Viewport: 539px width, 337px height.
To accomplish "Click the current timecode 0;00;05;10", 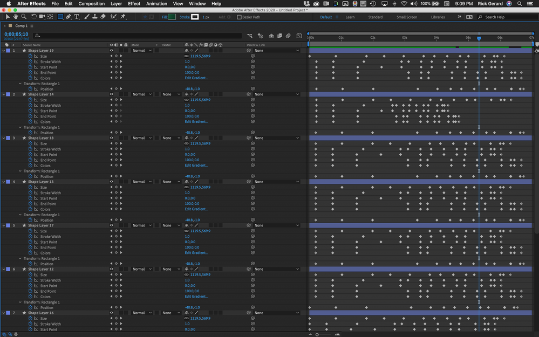I will point(16,34).
